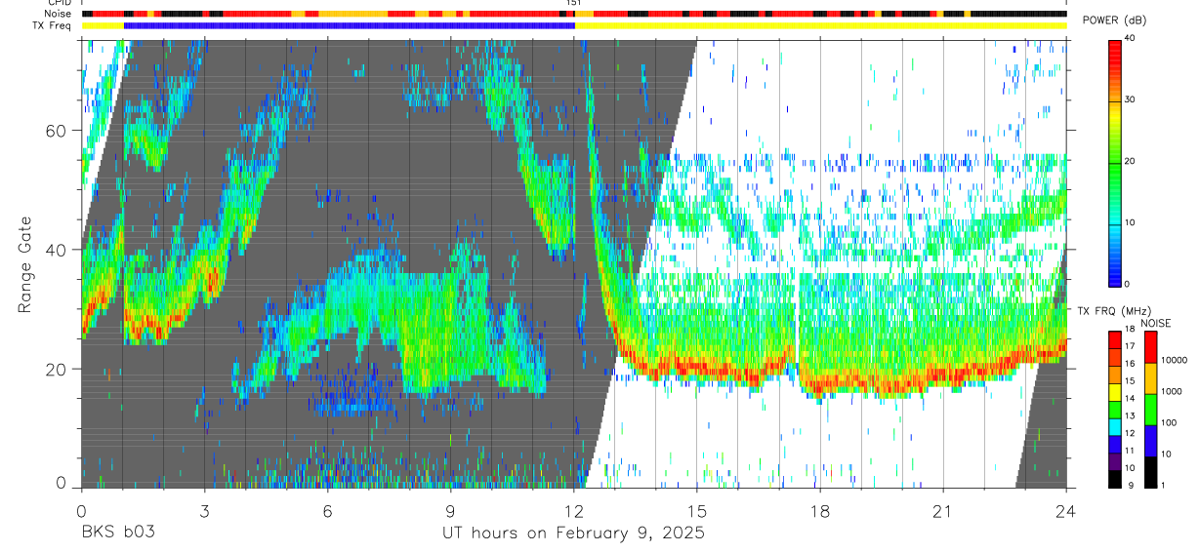Pick the black swatch at bottom of TX FRQ legend

pos(1114,478)
